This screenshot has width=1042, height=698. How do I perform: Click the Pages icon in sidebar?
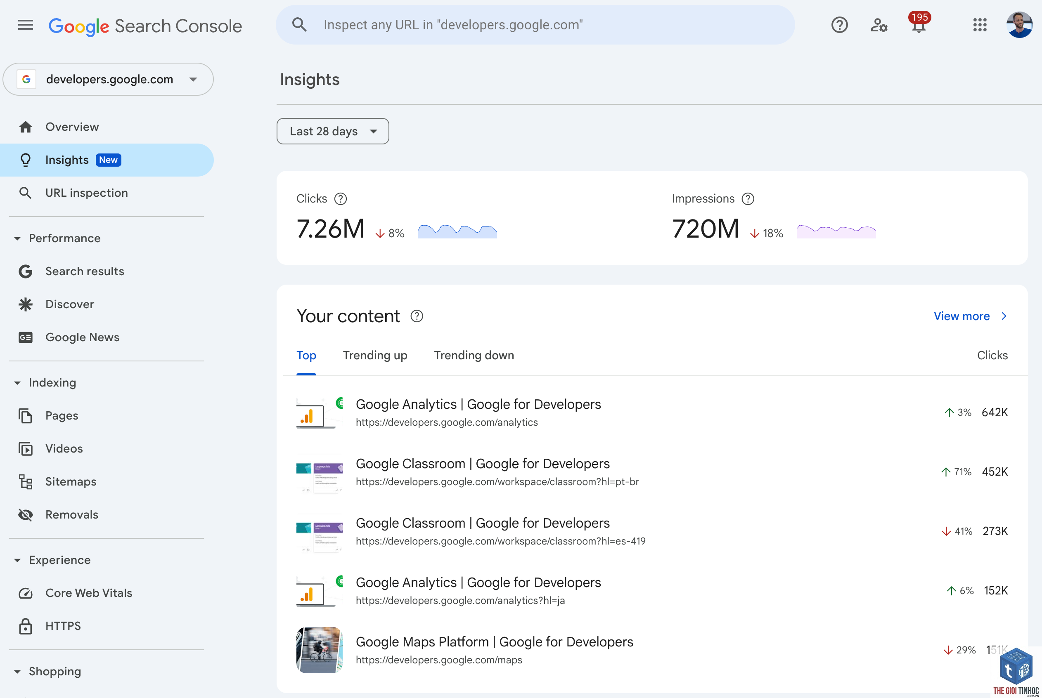tap(26, 415)
